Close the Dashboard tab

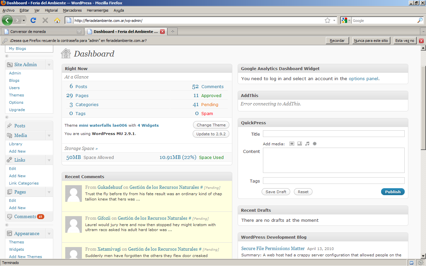pyautogui.click(x=162, y=32)
